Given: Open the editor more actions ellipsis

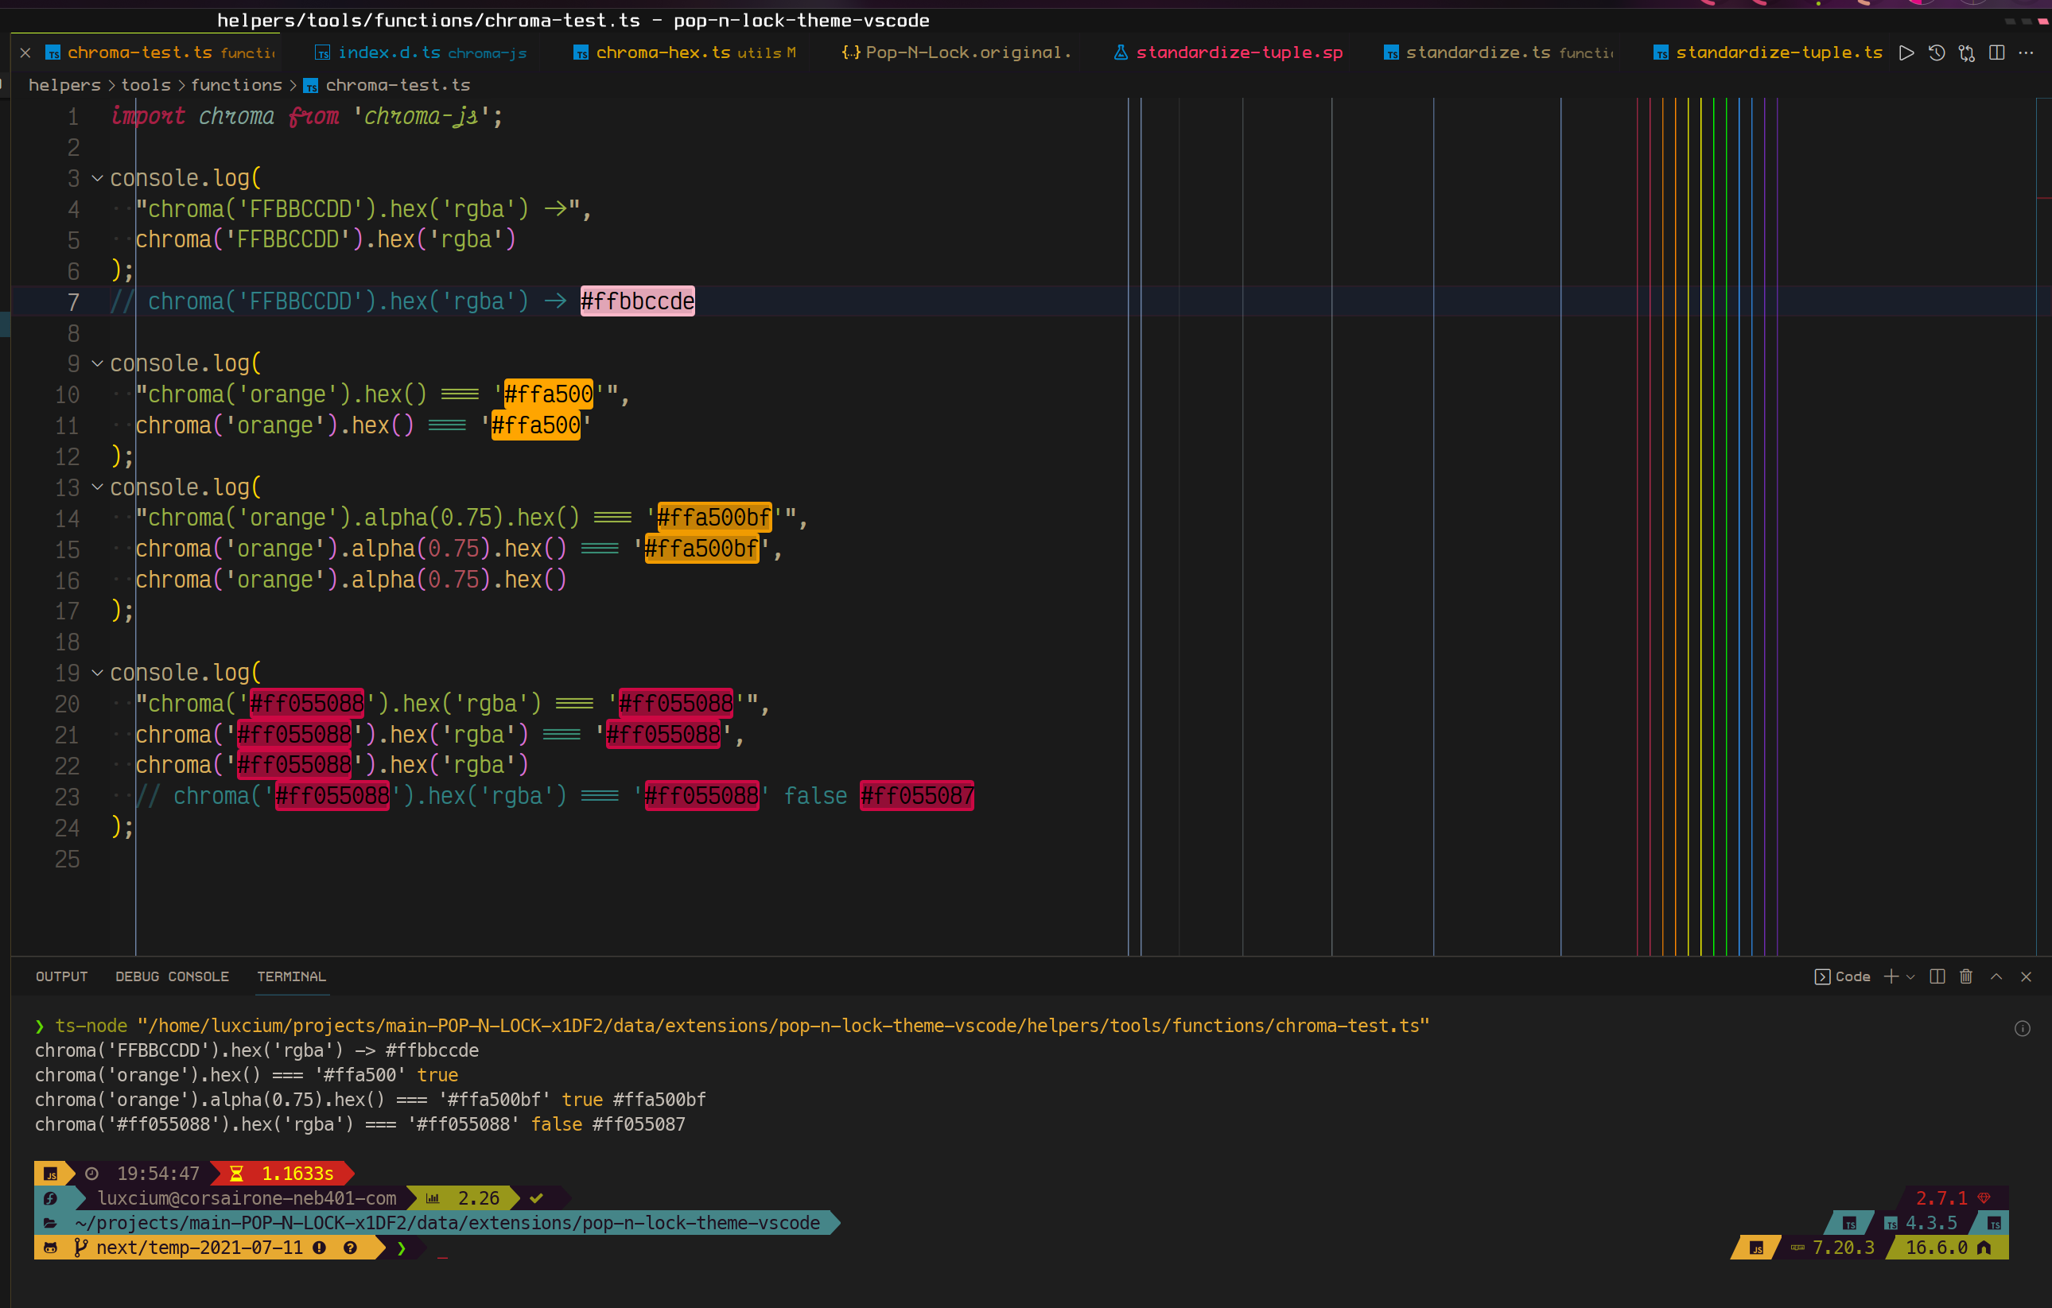Looking at the screenshot, I should [2028, 52].
